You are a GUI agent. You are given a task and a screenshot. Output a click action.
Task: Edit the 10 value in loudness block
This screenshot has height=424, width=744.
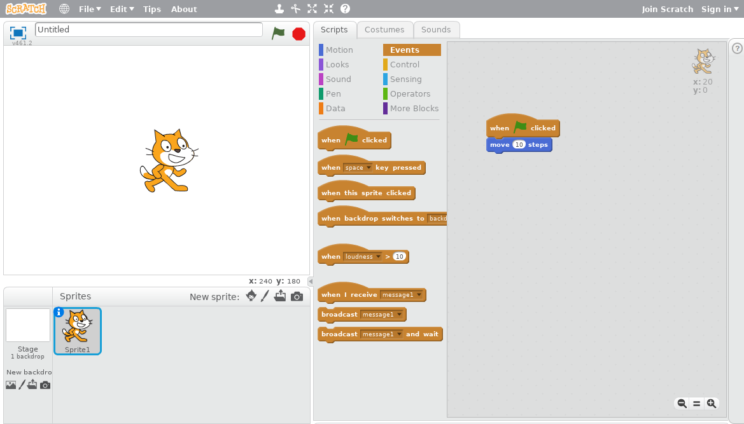pos(400,257)
